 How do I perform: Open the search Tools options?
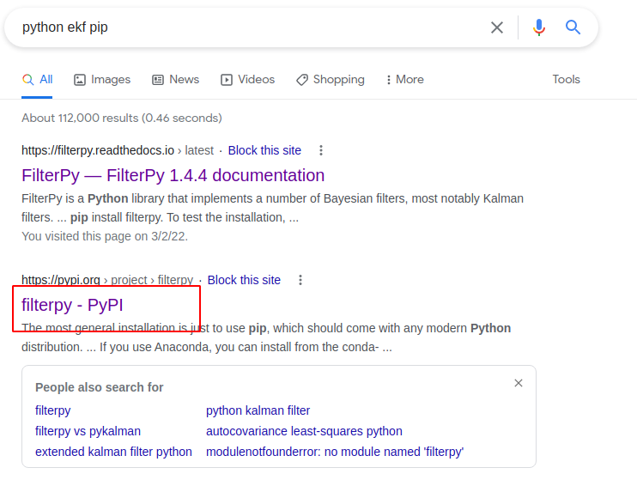coord(566,79)
